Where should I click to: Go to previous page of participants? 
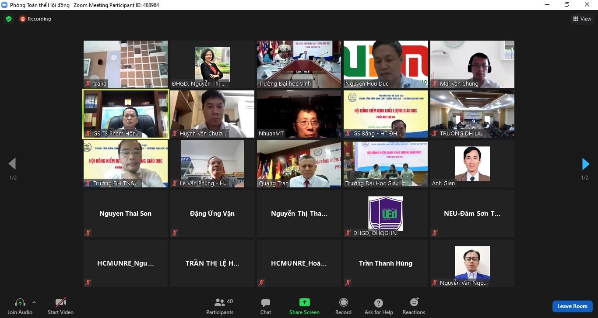(12, 164)
